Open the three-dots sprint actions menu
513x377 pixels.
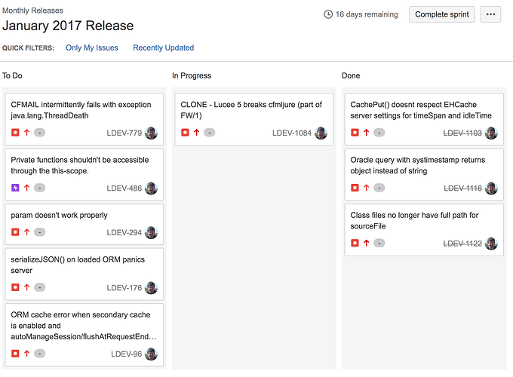(490, 14)
